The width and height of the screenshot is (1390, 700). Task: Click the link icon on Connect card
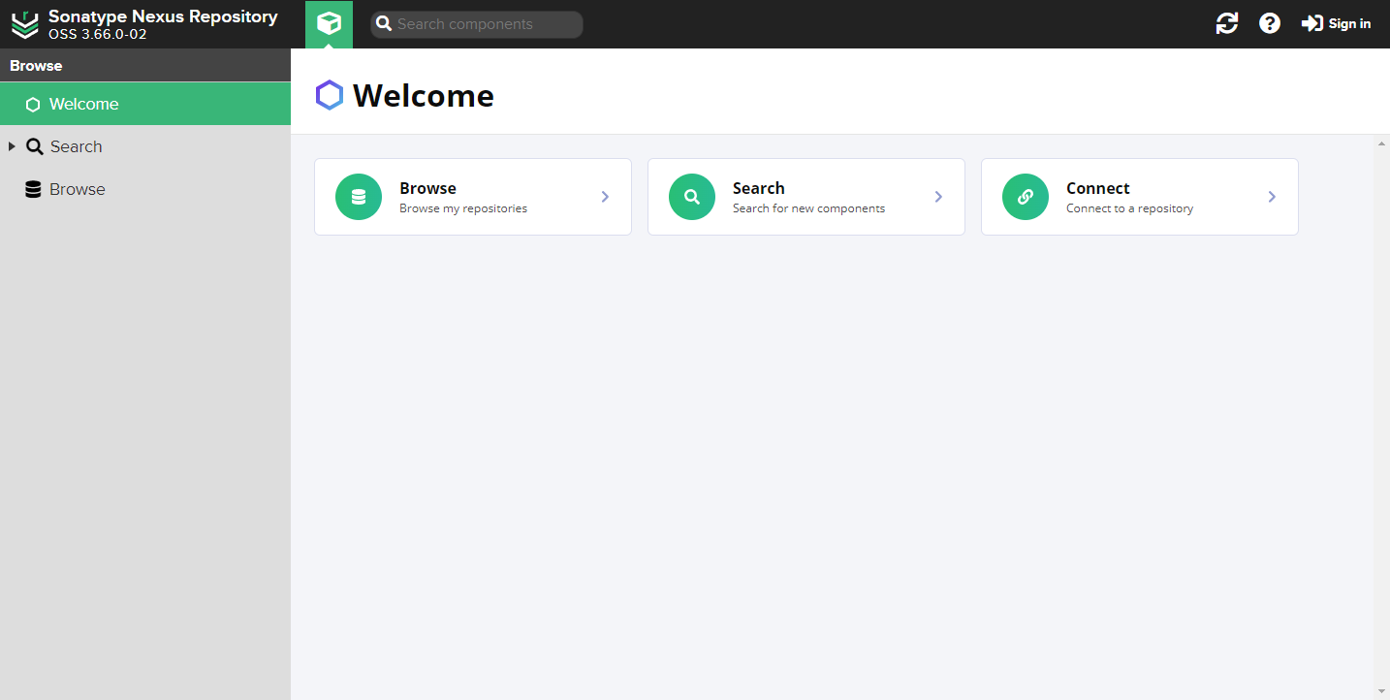click(1026, 197)
